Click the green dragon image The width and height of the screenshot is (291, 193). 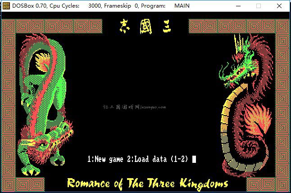pyautogui.click(x=45, y=105)
